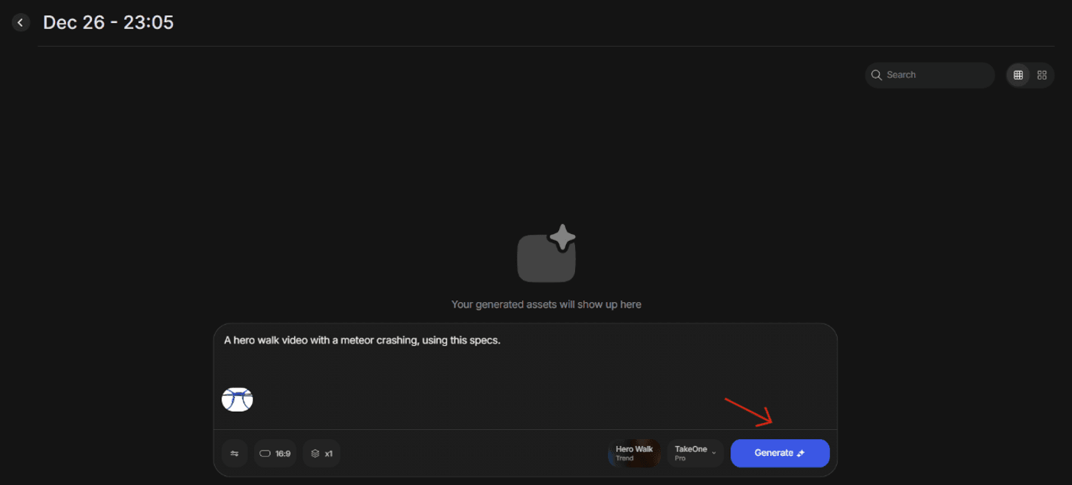This screenshot has height=485, width=1072.
Task: Click the sparkle icon on the Generate button
Action: [x=801, y=454]
